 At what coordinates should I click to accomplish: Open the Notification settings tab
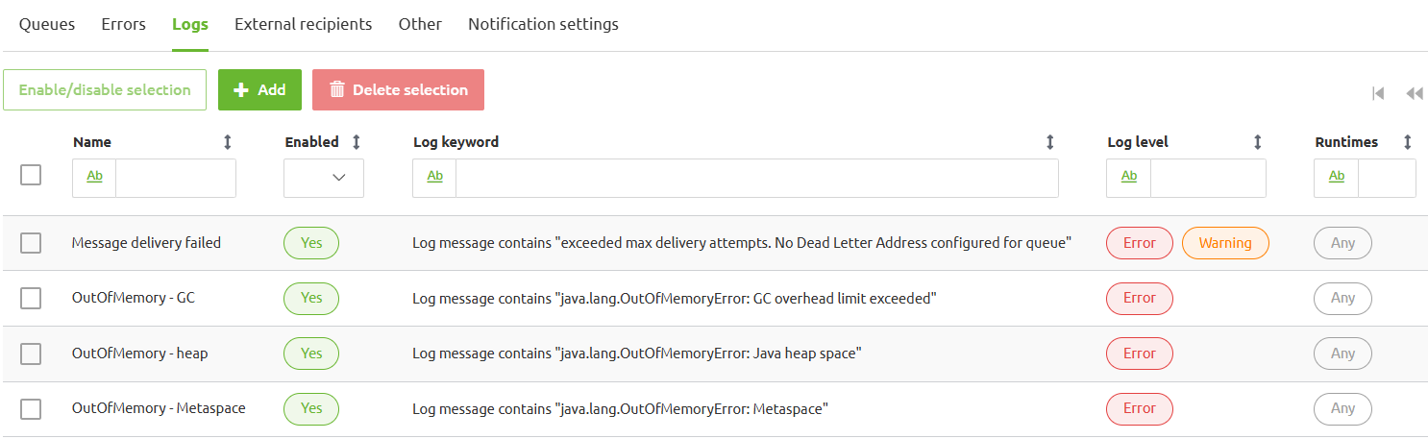pyautogui.click(x=543, y=24)
